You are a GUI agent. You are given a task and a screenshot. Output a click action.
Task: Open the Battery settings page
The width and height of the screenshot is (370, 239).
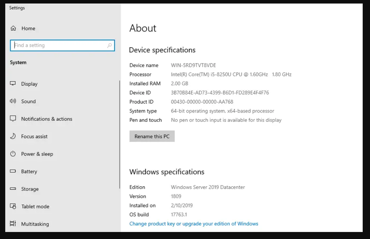click(29, 171)
